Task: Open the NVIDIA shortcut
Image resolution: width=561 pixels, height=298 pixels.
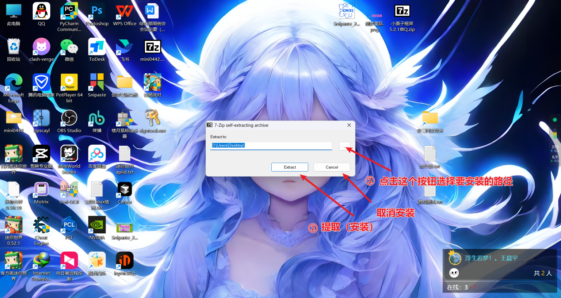Action: click(x=97, y=229)
